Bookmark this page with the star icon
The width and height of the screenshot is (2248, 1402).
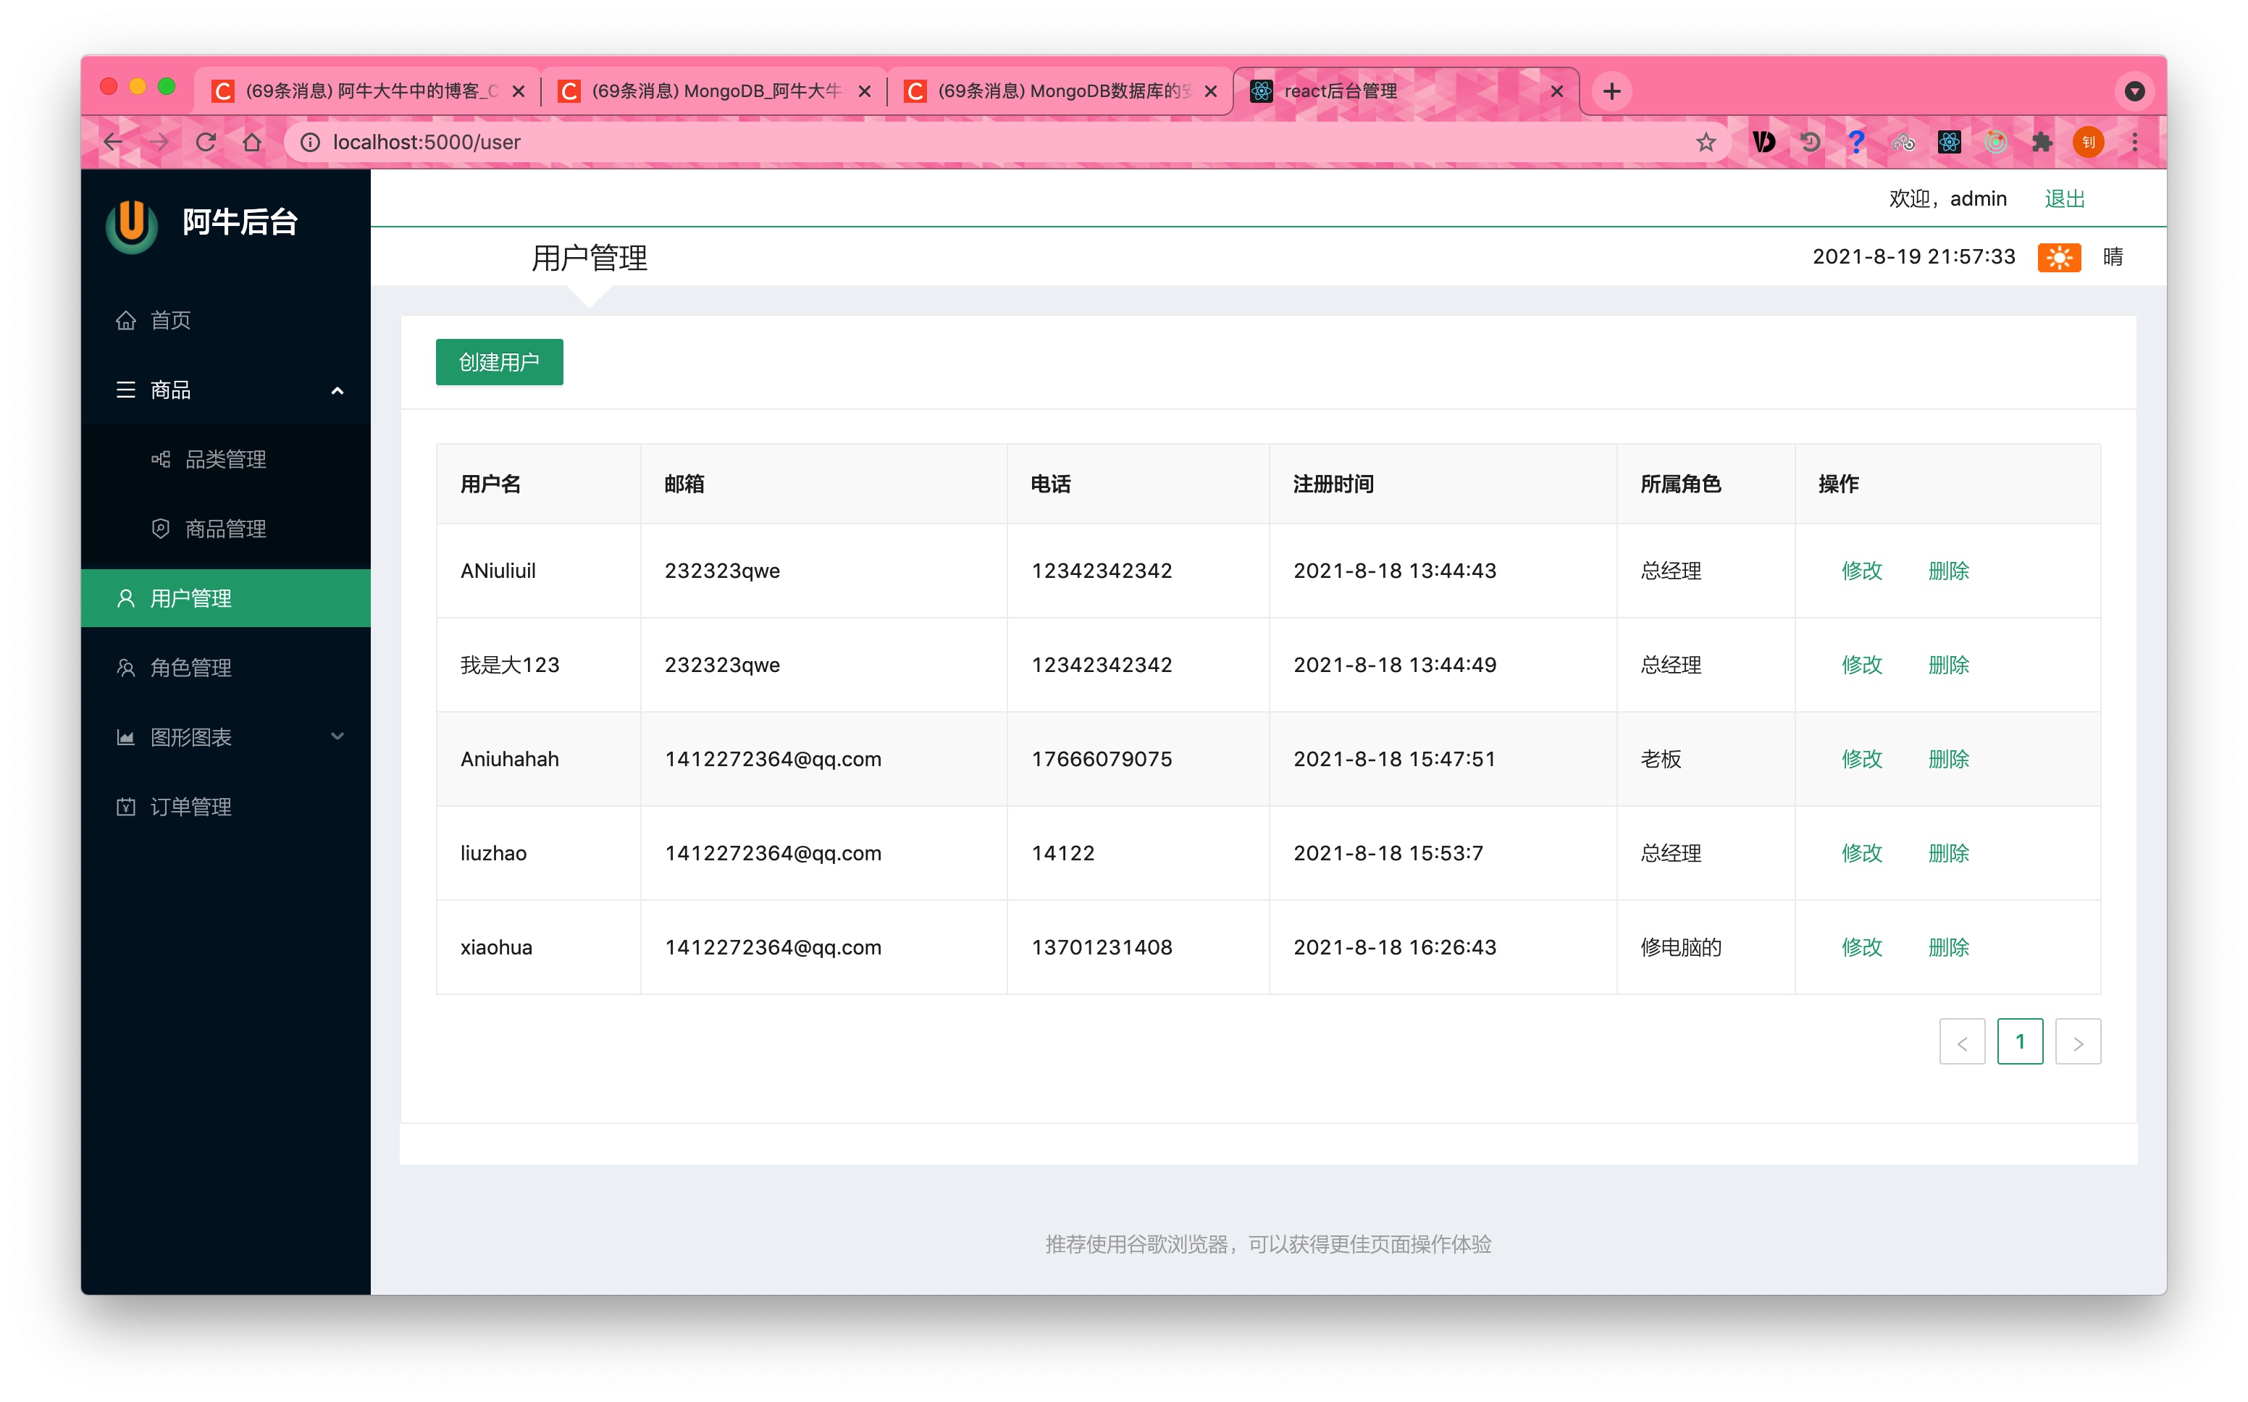point(1706,142)
